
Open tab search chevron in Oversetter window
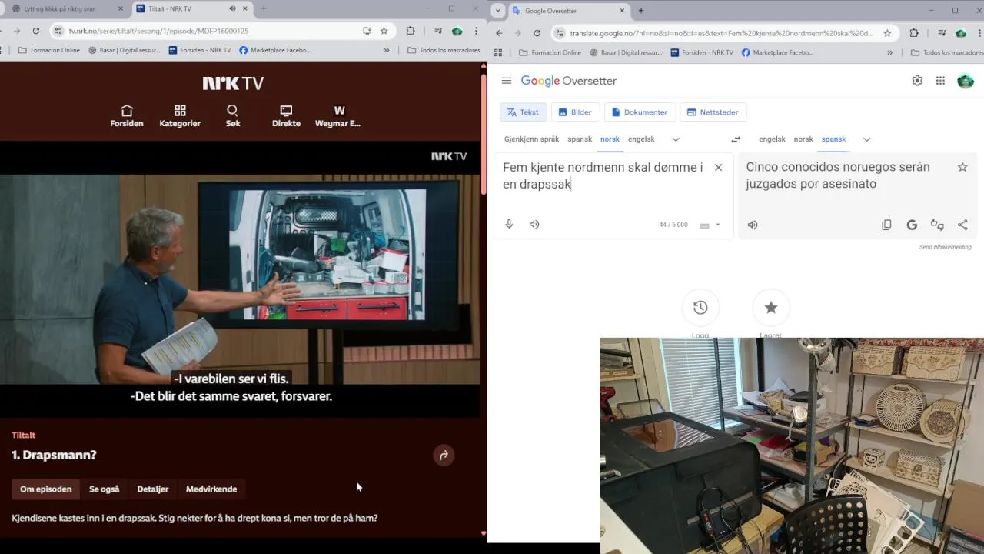(x=498, y=11)
